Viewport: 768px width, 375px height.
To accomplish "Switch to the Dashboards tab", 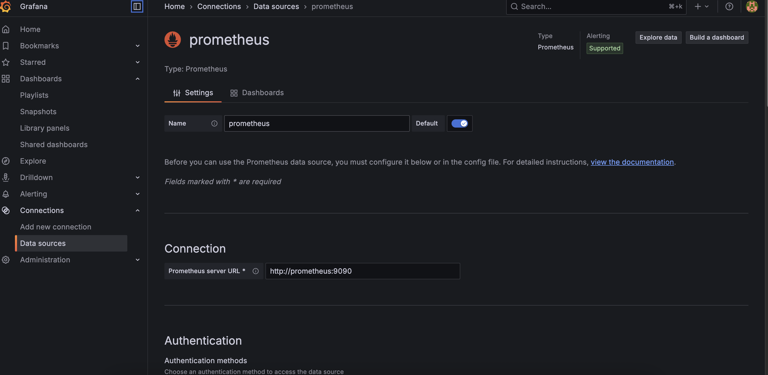I will coord(257,93).
